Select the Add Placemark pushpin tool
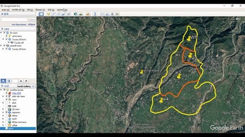Viewport: 245px width, 137px height. pyautogui.click(x=48, y=14)
